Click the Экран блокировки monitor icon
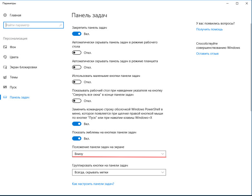The width and height of the screenshot is (252, 196). pos(5,67)
